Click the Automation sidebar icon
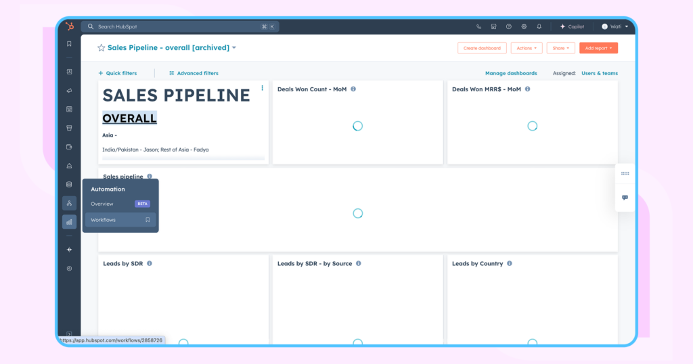This screenshot has width=693, height=364. 70,203
